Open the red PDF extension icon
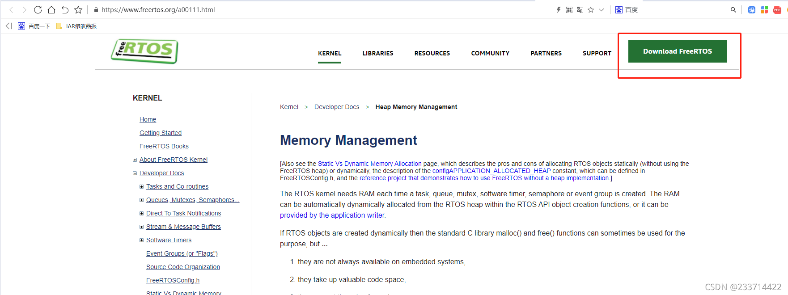The width and height of the screenshot is (788, 295). click(777, 10)
